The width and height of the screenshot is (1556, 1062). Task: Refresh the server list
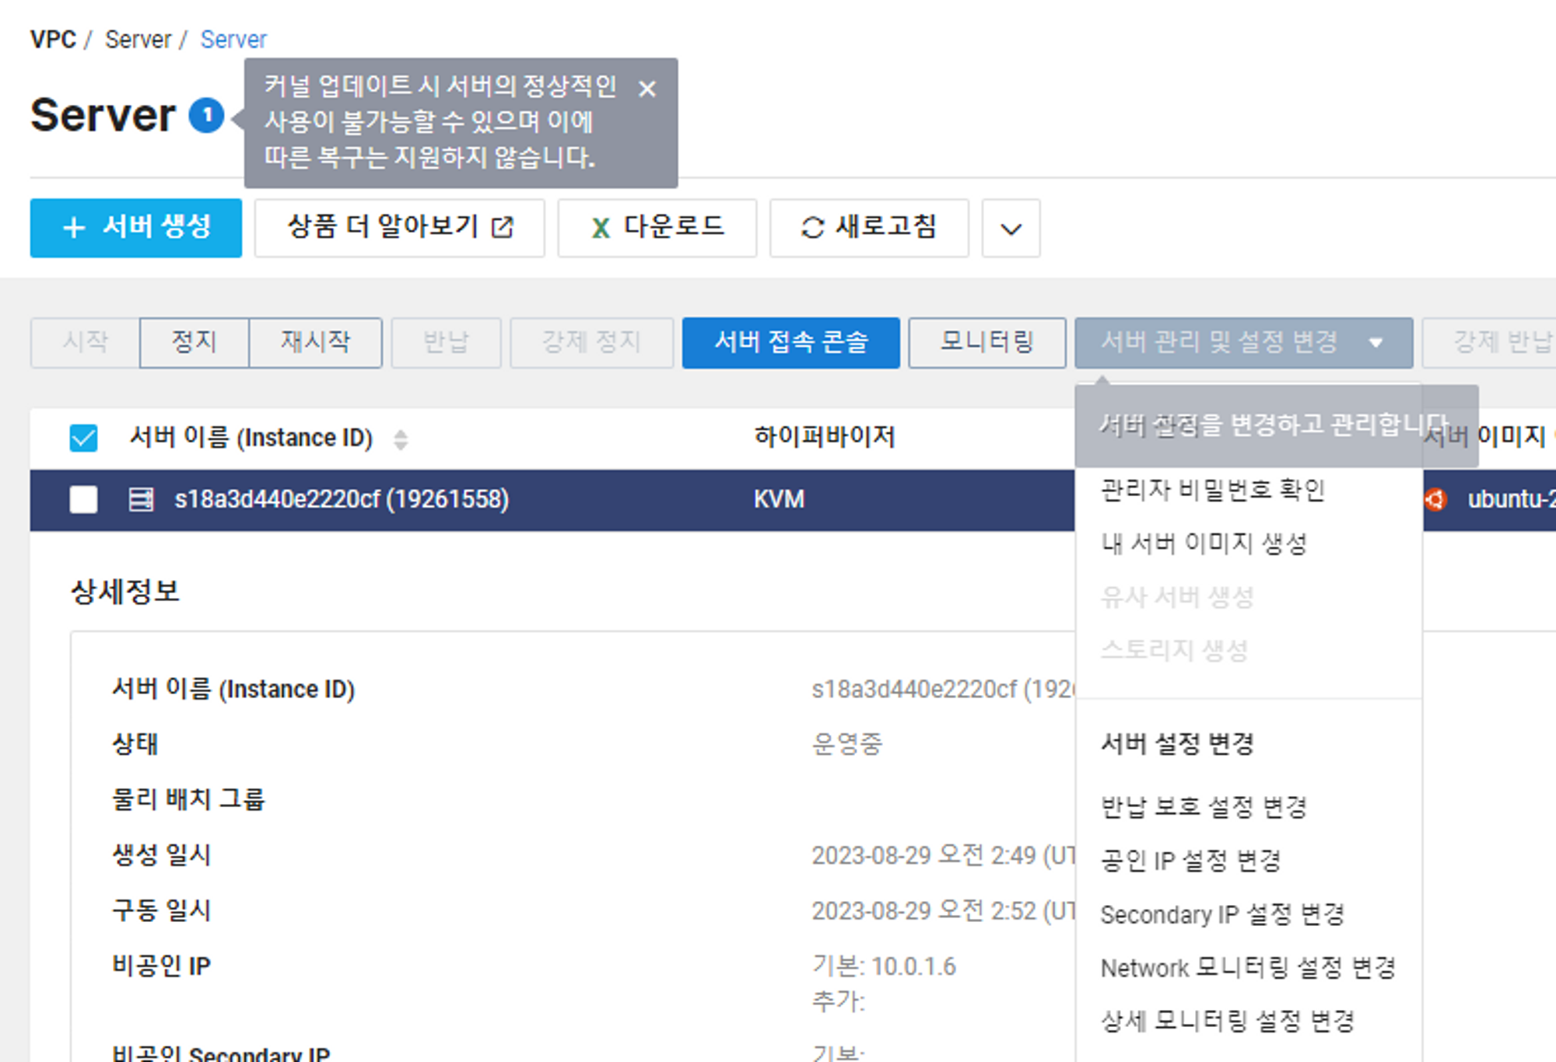click(x=868, y=228)
